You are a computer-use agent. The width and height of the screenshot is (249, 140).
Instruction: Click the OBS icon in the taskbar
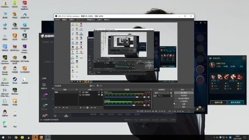pos(48,137)
